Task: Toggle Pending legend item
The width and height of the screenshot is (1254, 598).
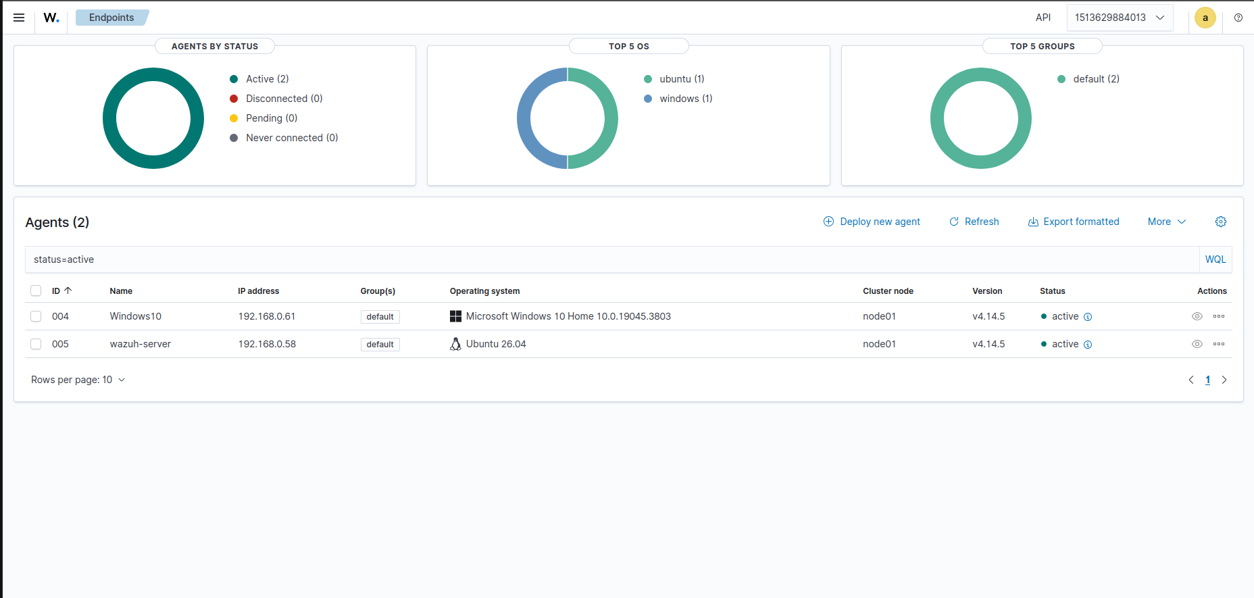Action: click(x=264, y=118)
